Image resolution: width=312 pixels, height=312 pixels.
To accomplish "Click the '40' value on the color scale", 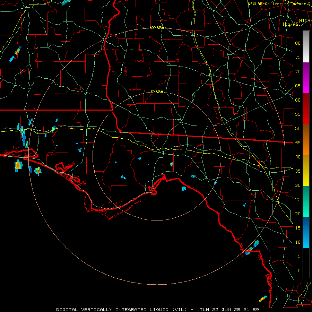I will [x=298, y=157].
